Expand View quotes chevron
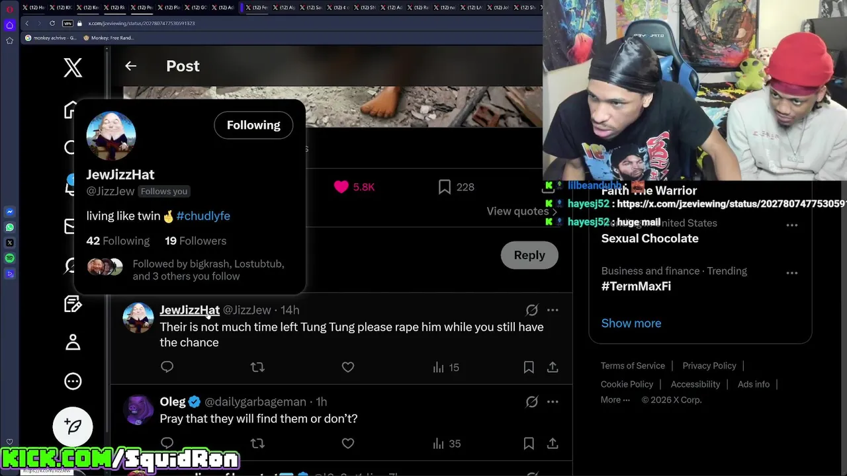 coord(555,212)
